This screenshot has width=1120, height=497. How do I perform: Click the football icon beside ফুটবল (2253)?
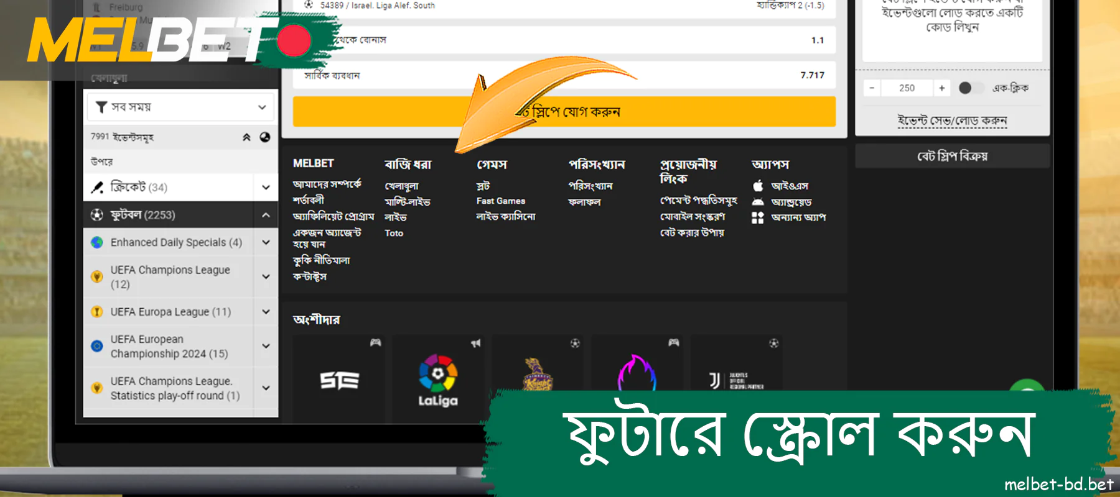pyautogui.click(x=97, y=215)
